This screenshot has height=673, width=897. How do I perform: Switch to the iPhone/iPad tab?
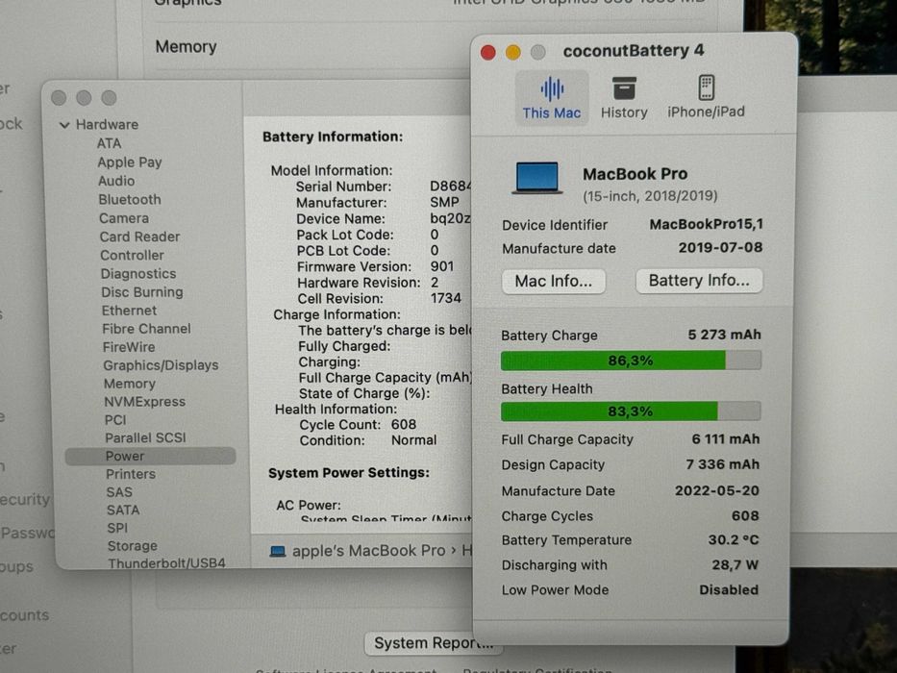pos(706,98)
